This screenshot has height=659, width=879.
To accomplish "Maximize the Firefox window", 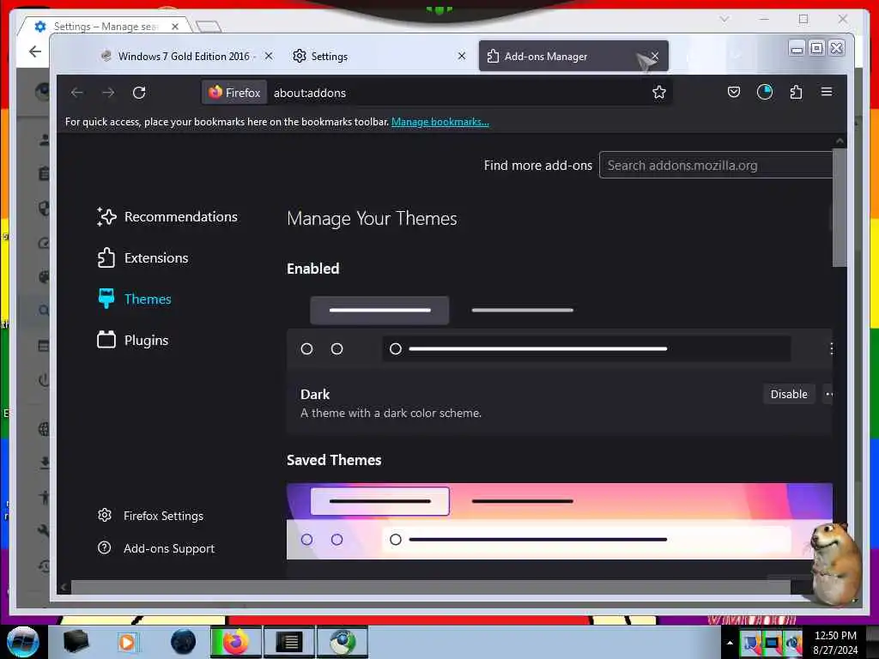I will 817,48.
